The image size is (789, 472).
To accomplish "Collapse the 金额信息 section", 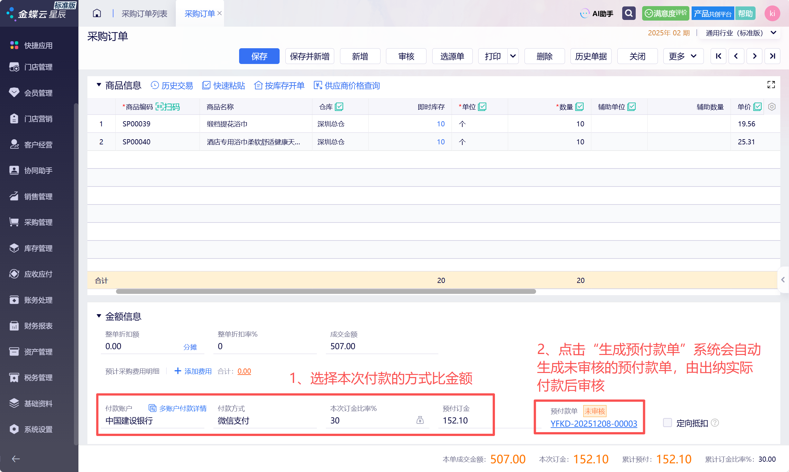I will [x=99, y=316].
